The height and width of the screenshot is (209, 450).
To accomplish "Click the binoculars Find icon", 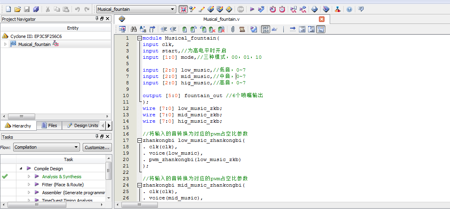I will coord(134,29).
